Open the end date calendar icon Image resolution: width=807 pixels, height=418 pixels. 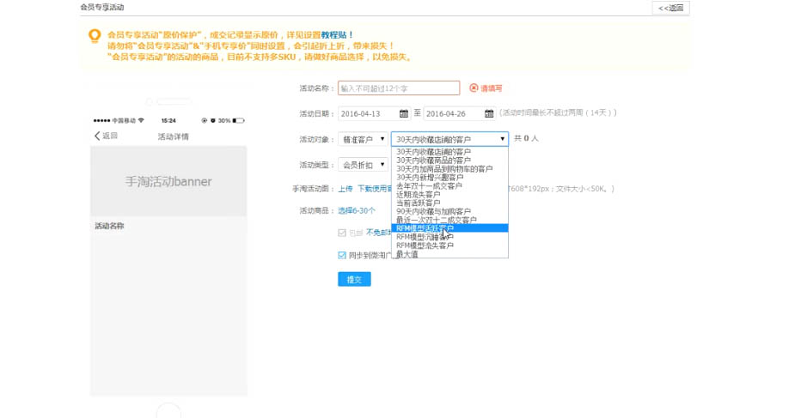tap(489, 113)
